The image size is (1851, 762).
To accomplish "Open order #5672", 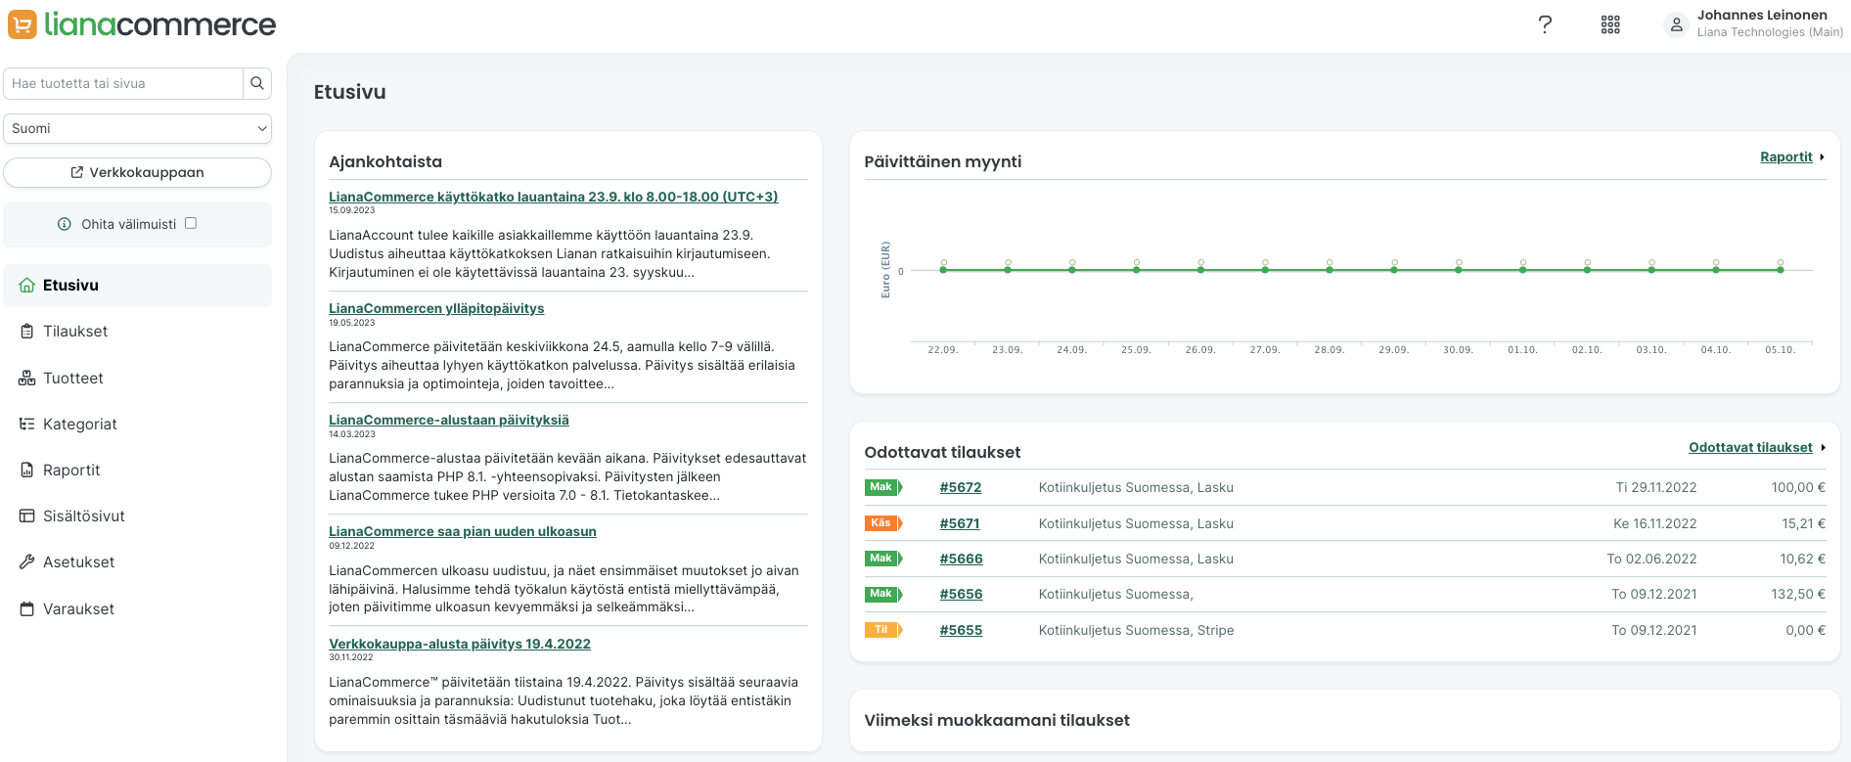I will (x=961, y=487).
